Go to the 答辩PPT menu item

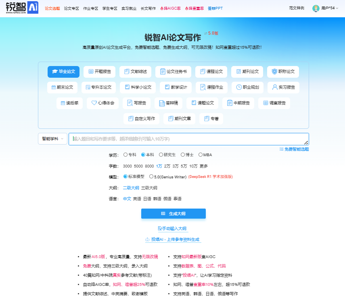click(x=215, y=8)
